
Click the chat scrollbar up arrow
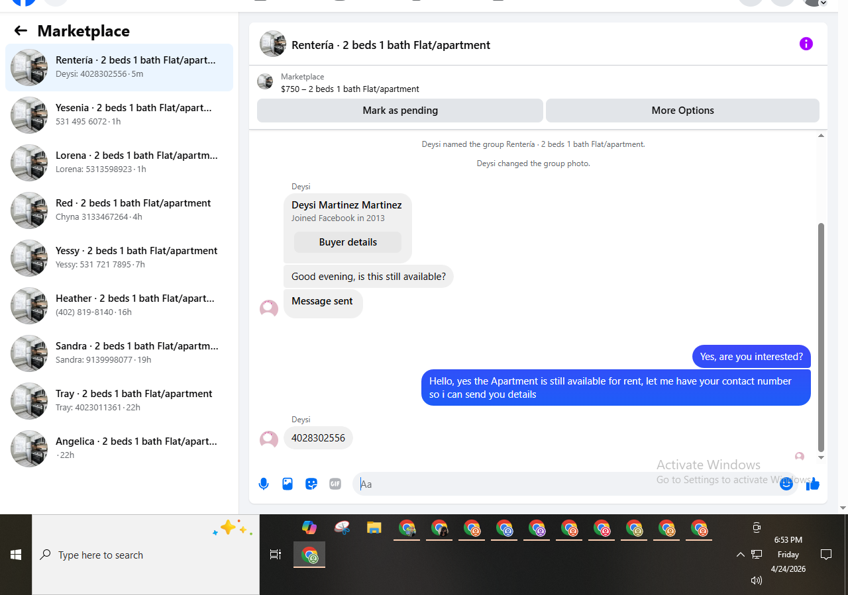click(x=821, y=136)
